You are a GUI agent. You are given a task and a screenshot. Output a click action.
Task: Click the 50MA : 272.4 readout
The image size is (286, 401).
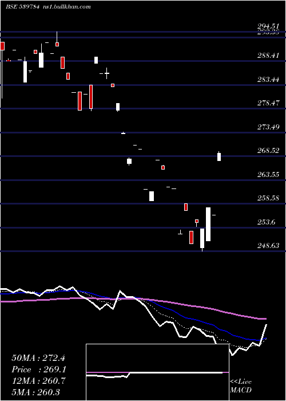click(39, 358)
